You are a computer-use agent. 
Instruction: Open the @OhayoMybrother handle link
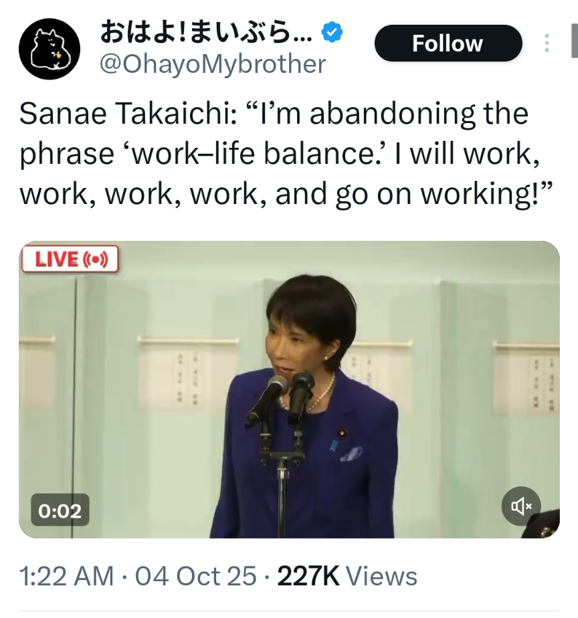(x=212, y=64)
